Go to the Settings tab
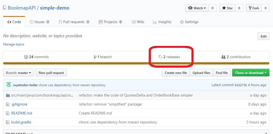Image resolution: width=273 pixels, height=134 pixels. pos(189,22)
